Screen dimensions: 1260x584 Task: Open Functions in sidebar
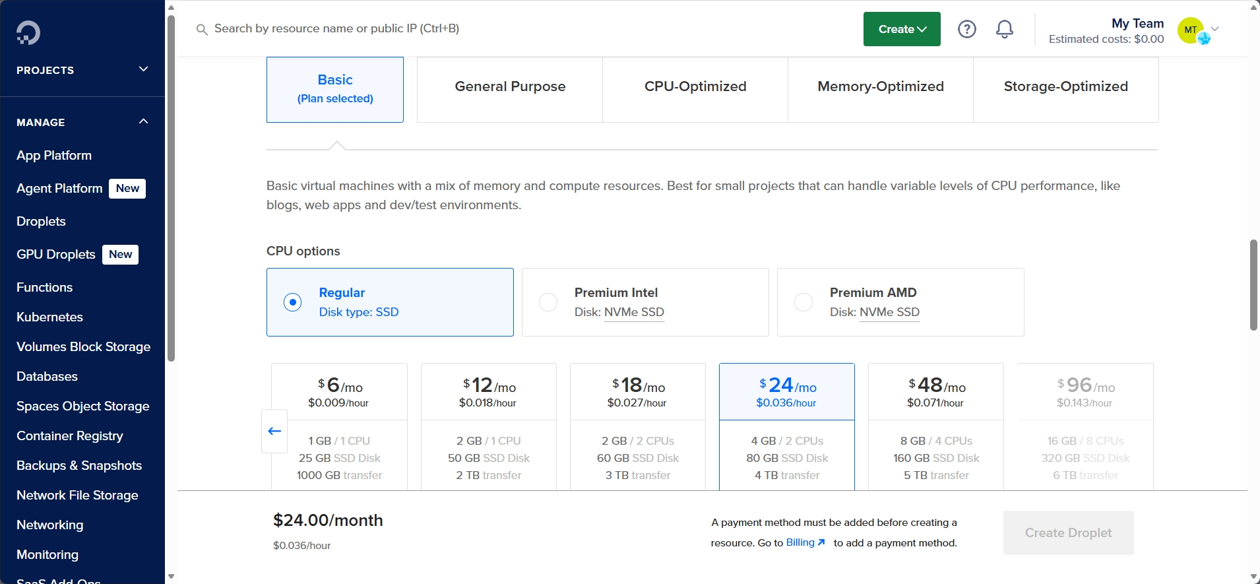click(44, 287)
